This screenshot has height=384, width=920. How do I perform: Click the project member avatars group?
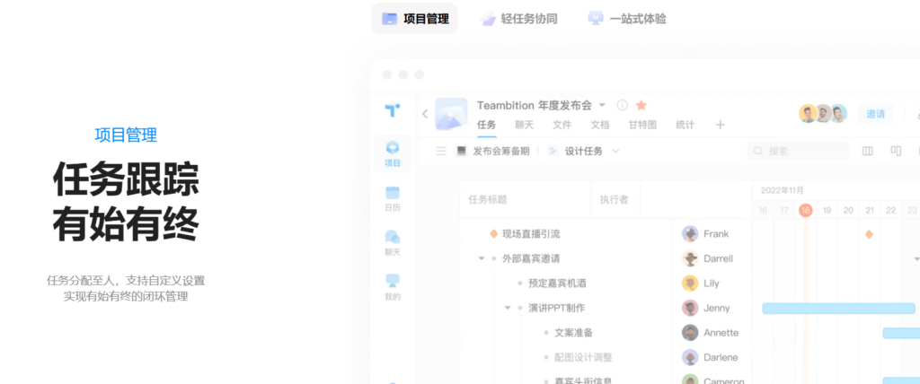[x=823, y=114]
